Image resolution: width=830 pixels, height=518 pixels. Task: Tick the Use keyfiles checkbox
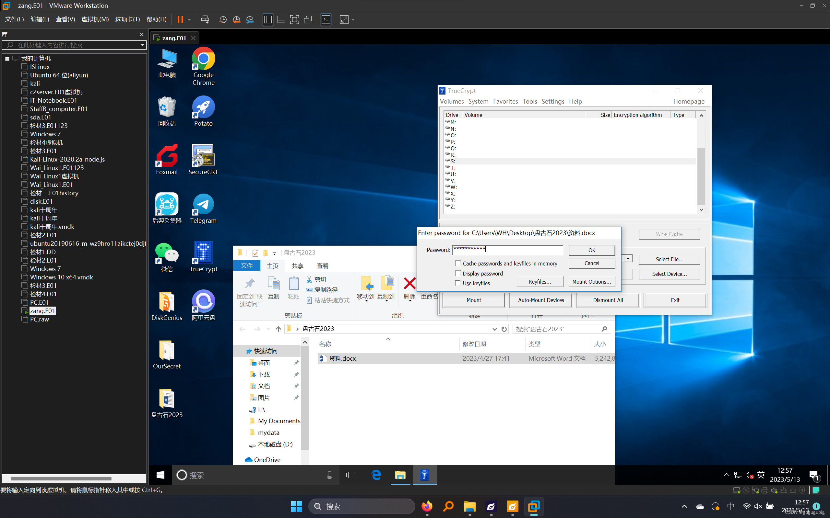tap(457, 283)
